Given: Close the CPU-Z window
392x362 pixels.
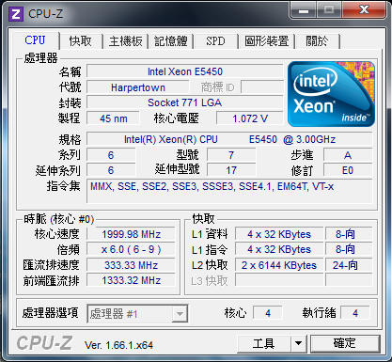Looking at the screenshot, I should [x=364, y=10].
